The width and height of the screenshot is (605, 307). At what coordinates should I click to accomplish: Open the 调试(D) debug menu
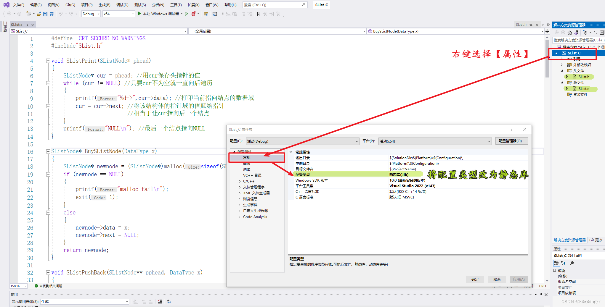click(x=122, y=5)
